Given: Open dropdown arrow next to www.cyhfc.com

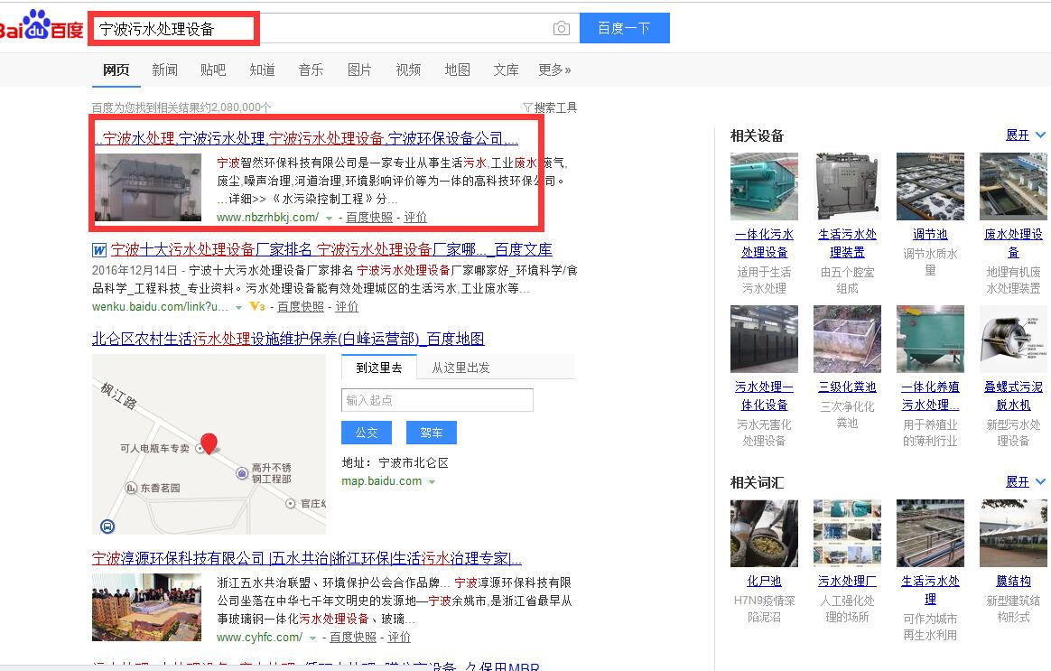Looking at the screenshot, I should [x=312, y=638].
